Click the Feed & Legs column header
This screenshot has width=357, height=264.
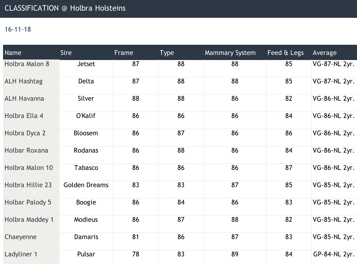(285, 53)
